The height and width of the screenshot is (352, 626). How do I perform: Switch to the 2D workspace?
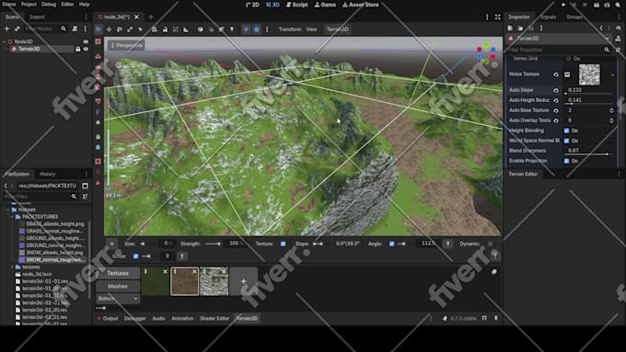[x=252, y=5]
